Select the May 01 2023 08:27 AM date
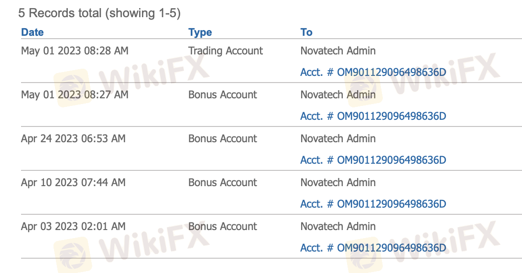The image size is (522, 273). 75,94
